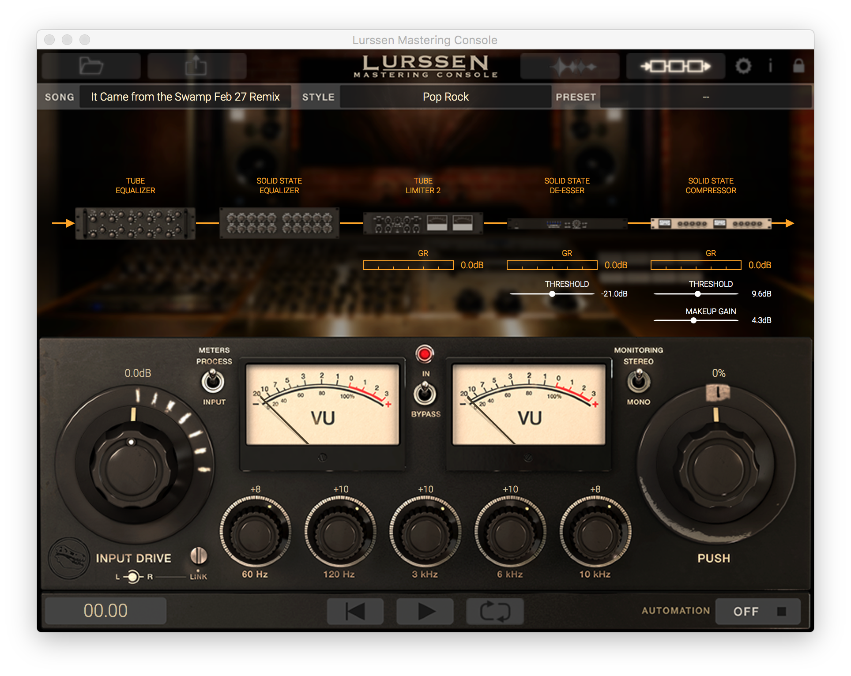Image resolution: width=851 pixels, height=676 pixels.
Task: Open settings gear icon
Action: pos(743,66)
